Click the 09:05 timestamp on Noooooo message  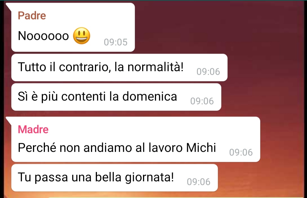click(115, 42)
